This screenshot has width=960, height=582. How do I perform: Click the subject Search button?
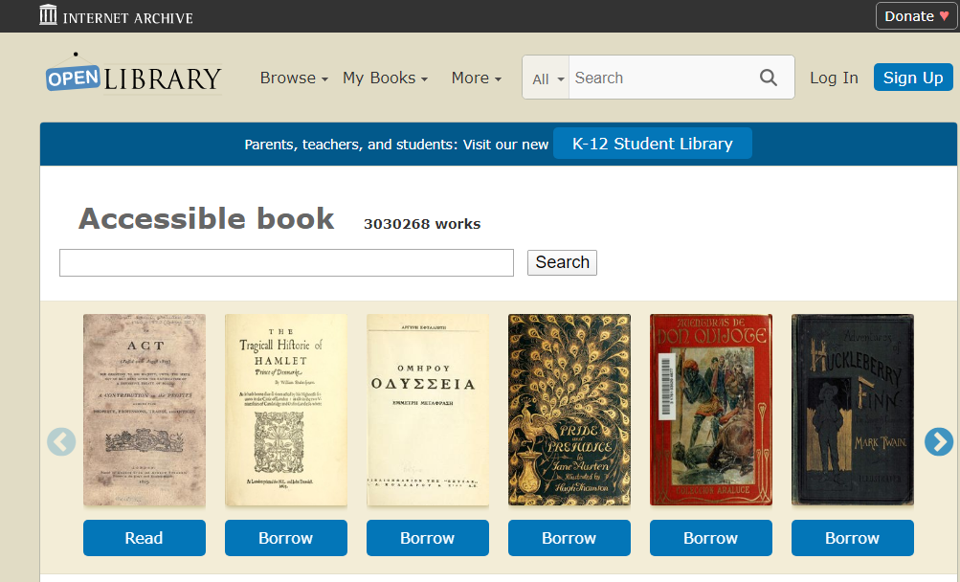tap(562, 262)
